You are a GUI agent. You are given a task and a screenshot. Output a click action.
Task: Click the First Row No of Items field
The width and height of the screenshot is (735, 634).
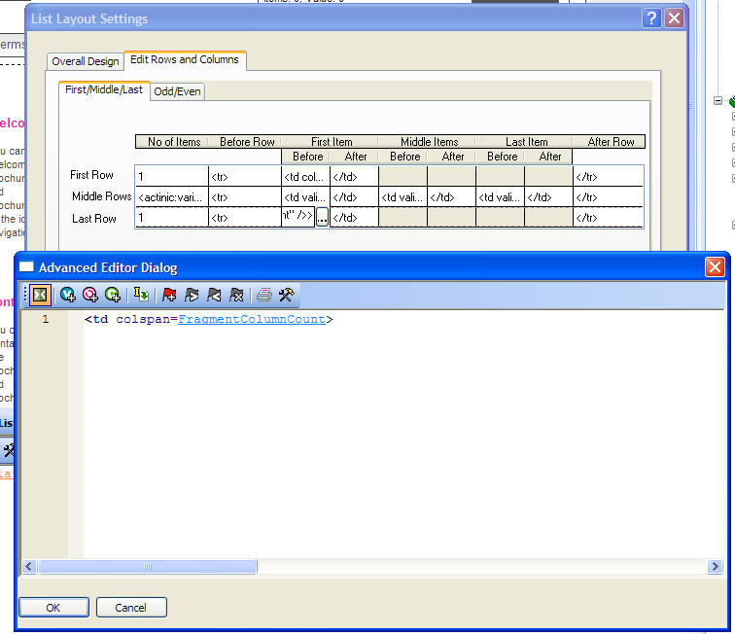click(171, 176)
